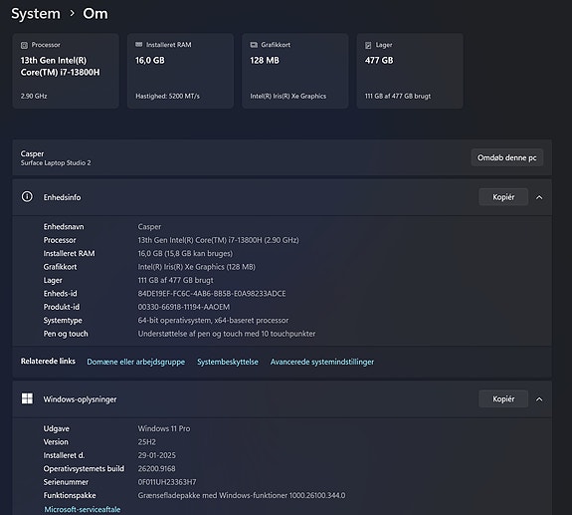
Task: Open the 13th Gen Intel processor card
Action: pyautogui.click(x=66, y=71)
